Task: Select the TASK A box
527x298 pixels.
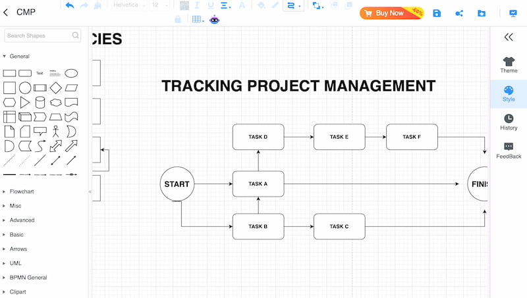Action: [x=258, y=184]
